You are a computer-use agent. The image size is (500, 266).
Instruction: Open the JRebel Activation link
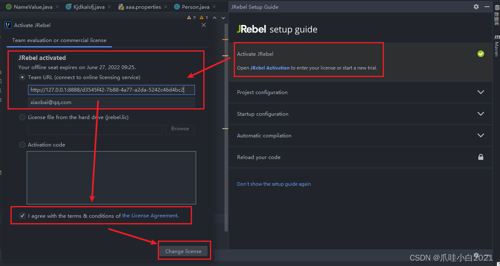click(270, 68)
